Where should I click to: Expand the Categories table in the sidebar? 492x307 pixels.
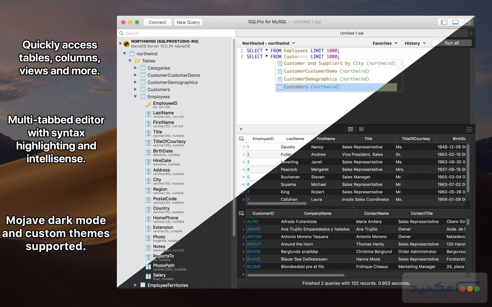click(135, 68)
